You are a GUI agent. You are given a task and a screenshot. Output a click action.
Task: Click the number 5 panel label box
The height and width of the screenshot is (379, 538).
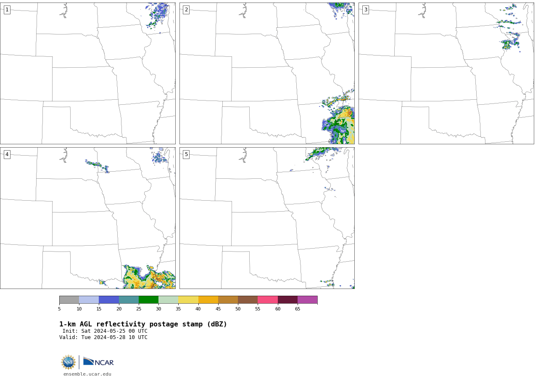click(186, 154)
